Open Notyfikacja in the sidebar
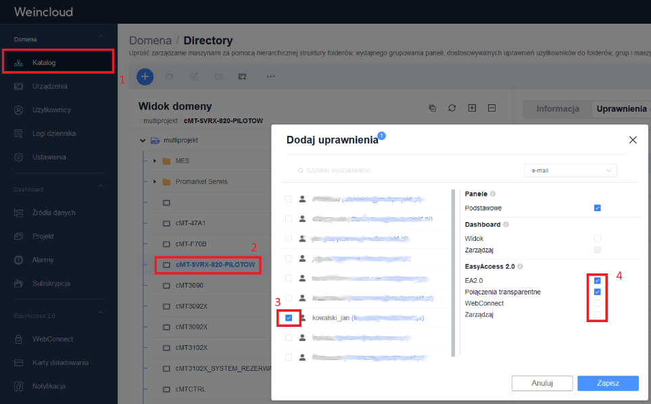 click(x=49, y=386)
